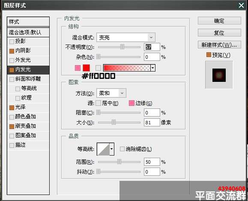The image size is (248, 201).
Task: Uncheck the 预览 preview checkbox
Action: [x=209, y=55]
